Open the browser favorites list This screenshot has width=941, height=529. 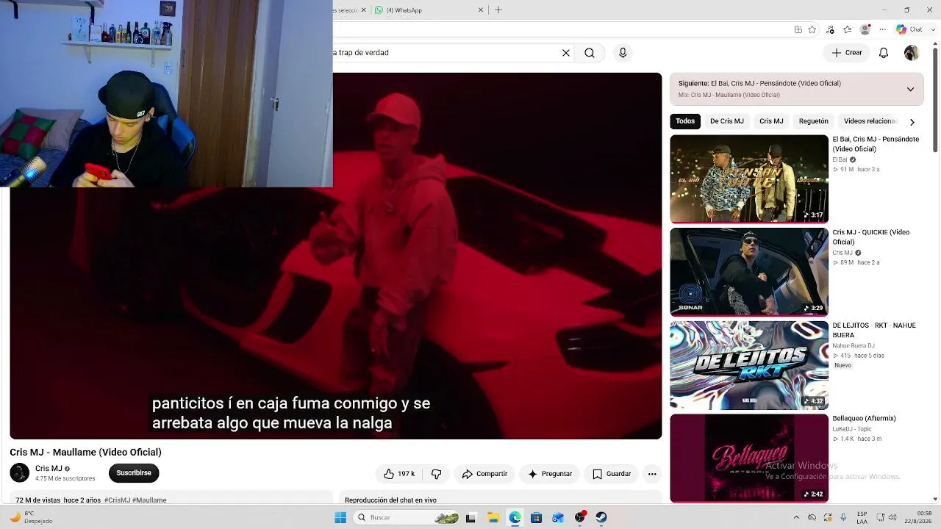pyautogui.click(x=848, y=29)
